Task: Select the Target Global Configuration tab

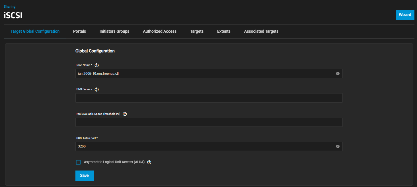Action: pos(35,31)
